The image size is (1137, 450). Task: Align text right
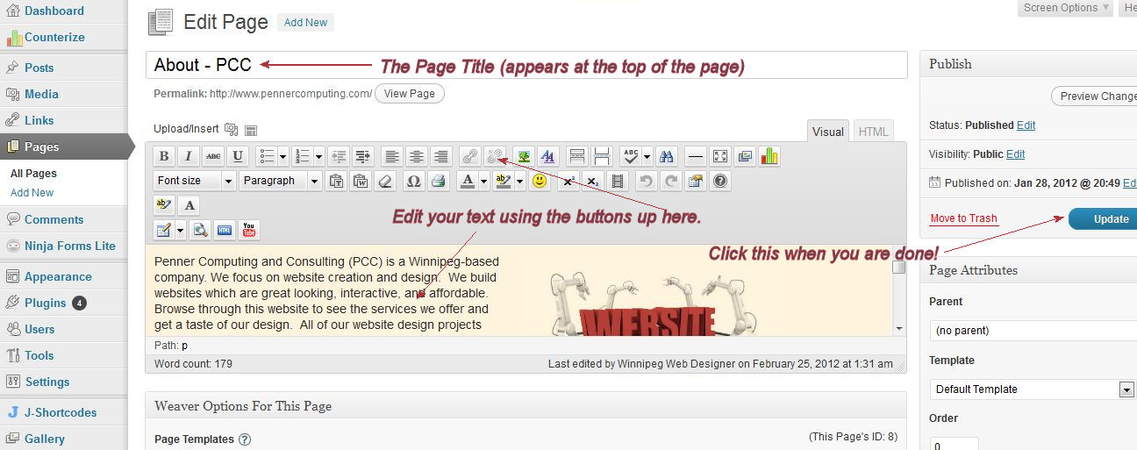pos(441,157)
